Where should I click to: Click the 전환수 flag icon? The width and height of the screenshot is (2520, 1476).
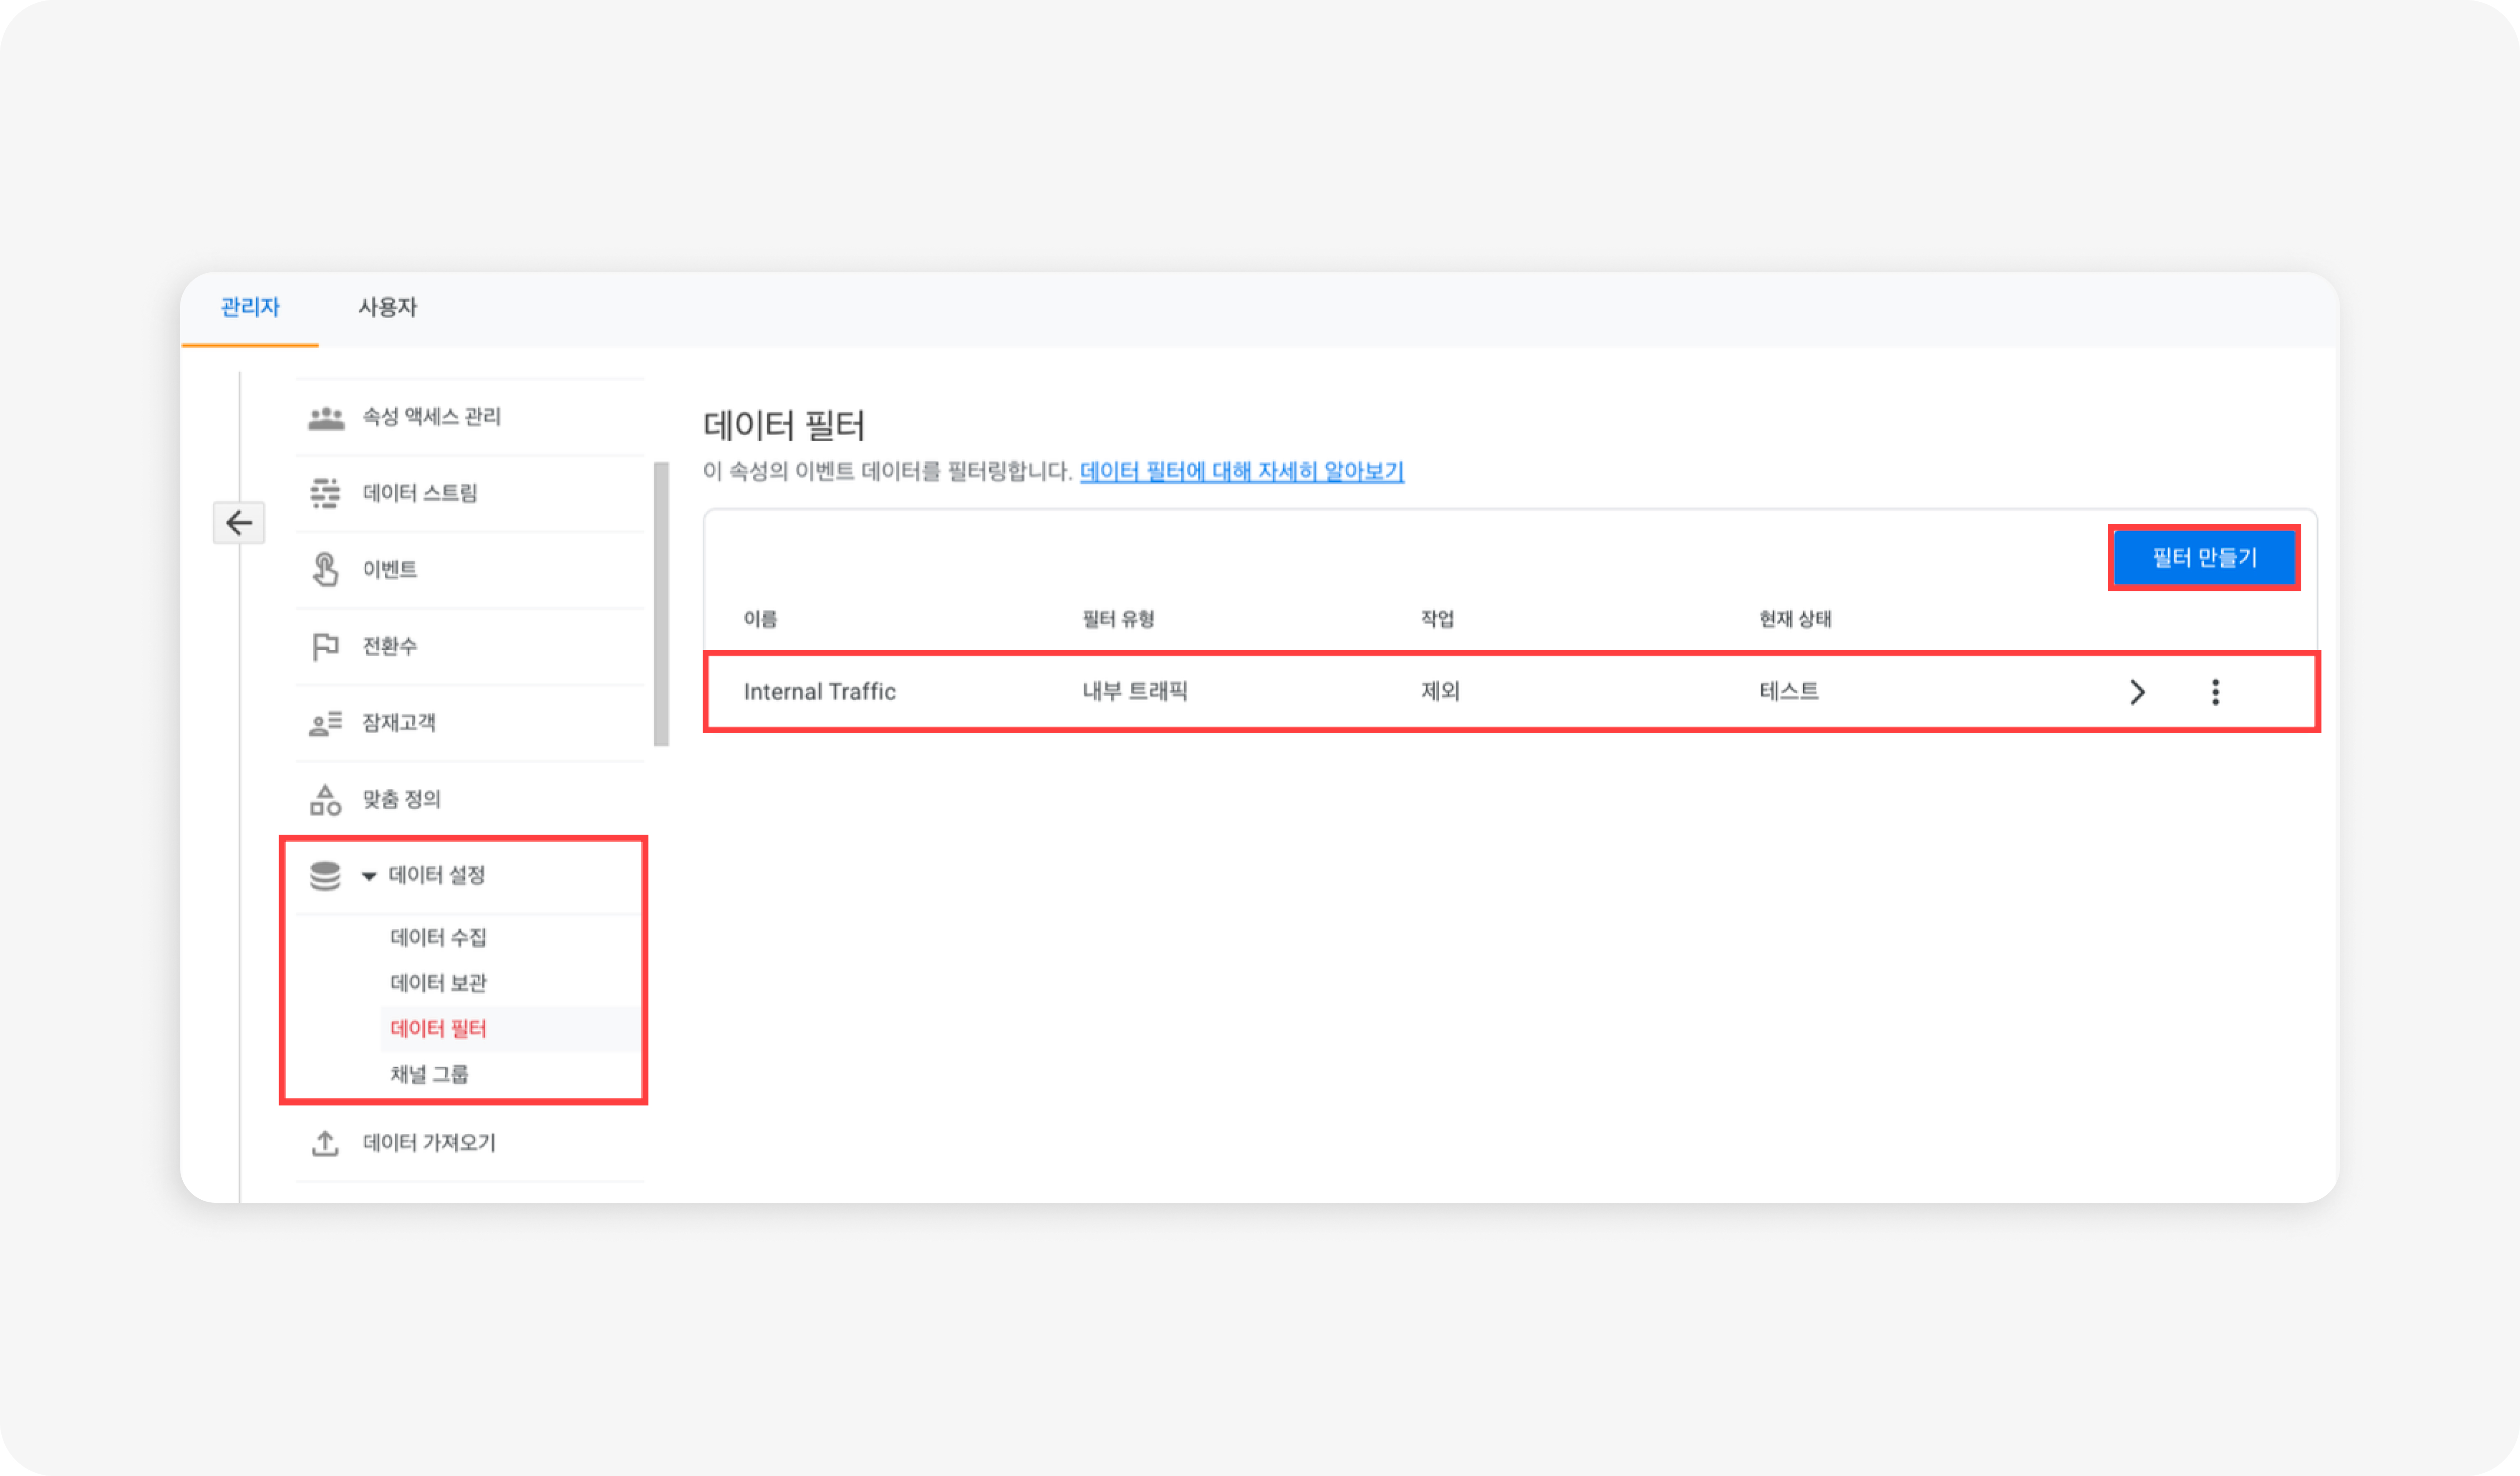(325, 646)
